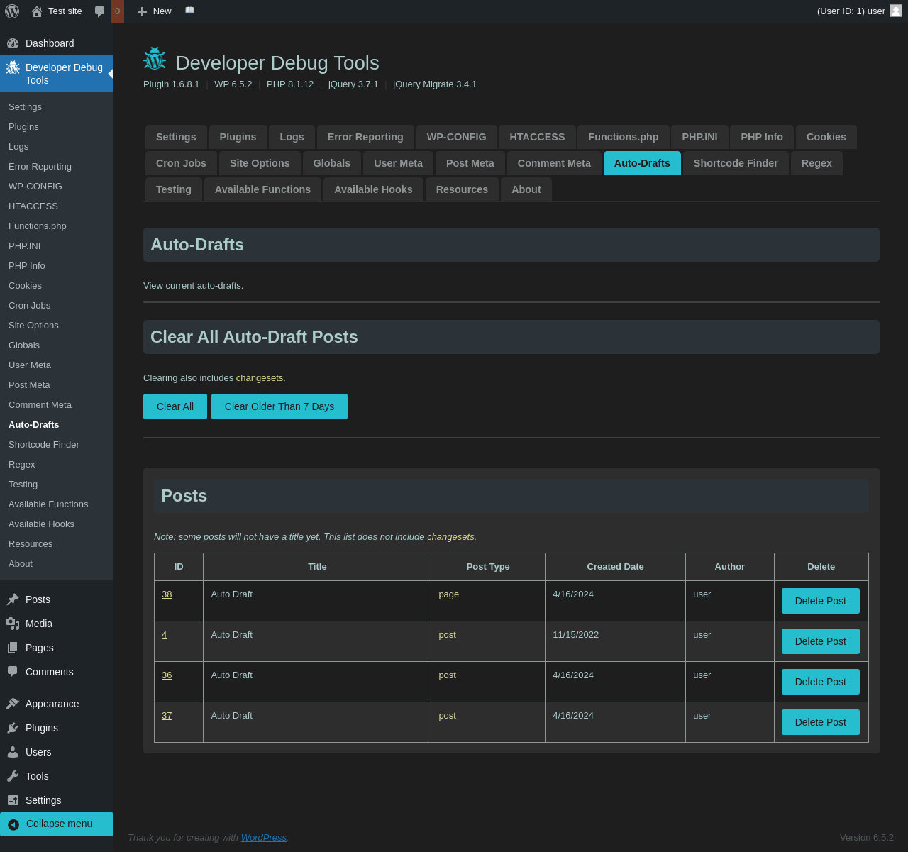Switch to the Cron Jobs tab
The height and width of the screenshot is (852, 908).
(181, 163)
